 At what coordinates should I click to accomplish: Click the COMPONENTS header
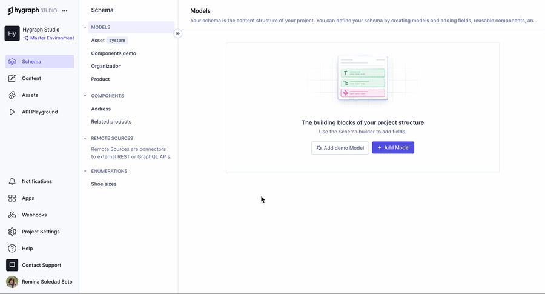tap(107, 96)
